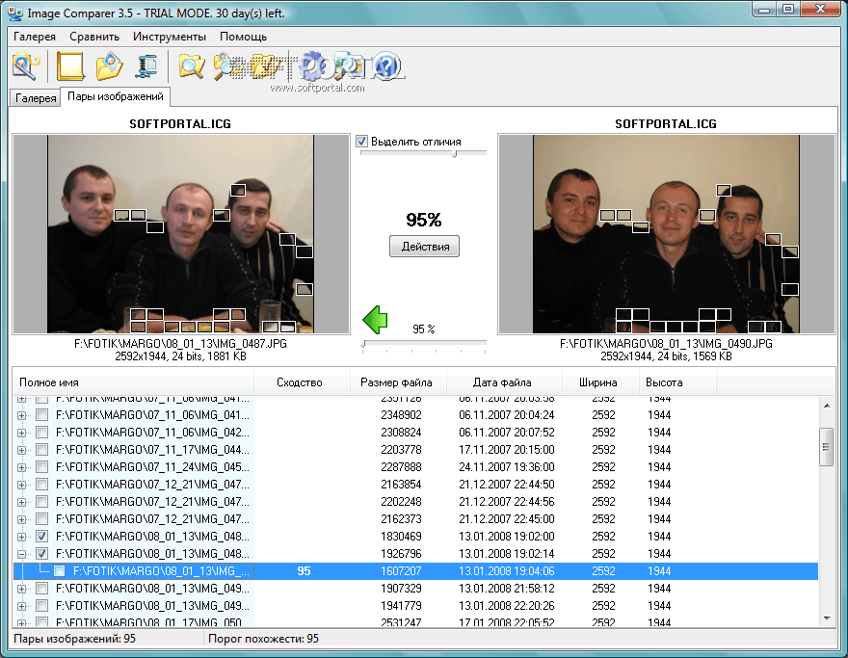Expand the tree row sized 2308824
This screenshot has width=848, height=658.
(21, 434)
